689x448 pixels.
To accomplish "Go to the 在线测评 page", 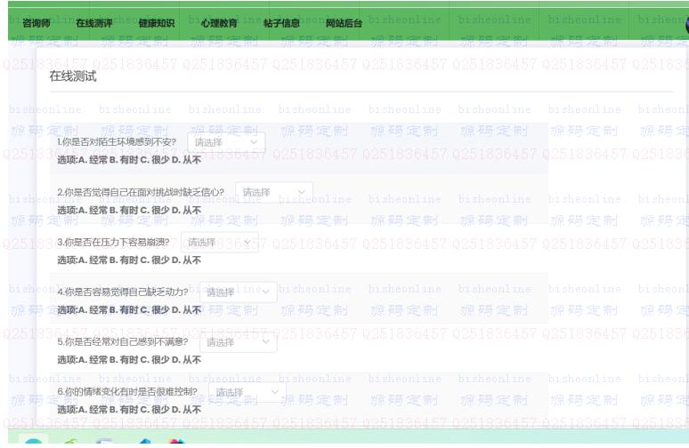I will click(x=93, y=23).
